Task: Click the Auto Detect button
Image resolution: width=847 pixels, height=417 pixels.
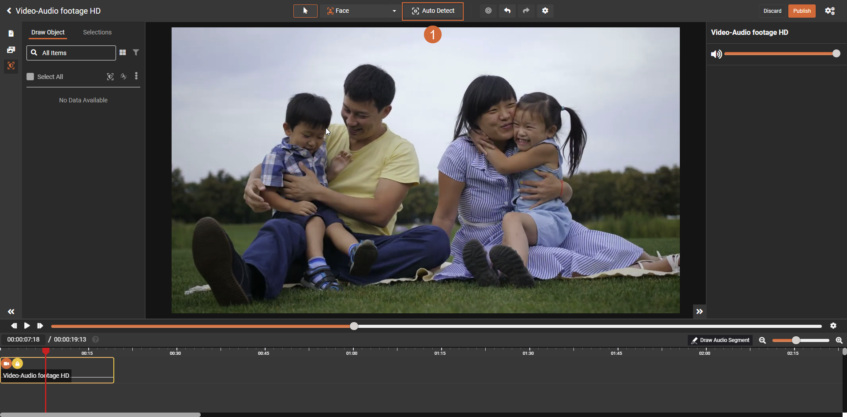Action: [x=433, y=11]
